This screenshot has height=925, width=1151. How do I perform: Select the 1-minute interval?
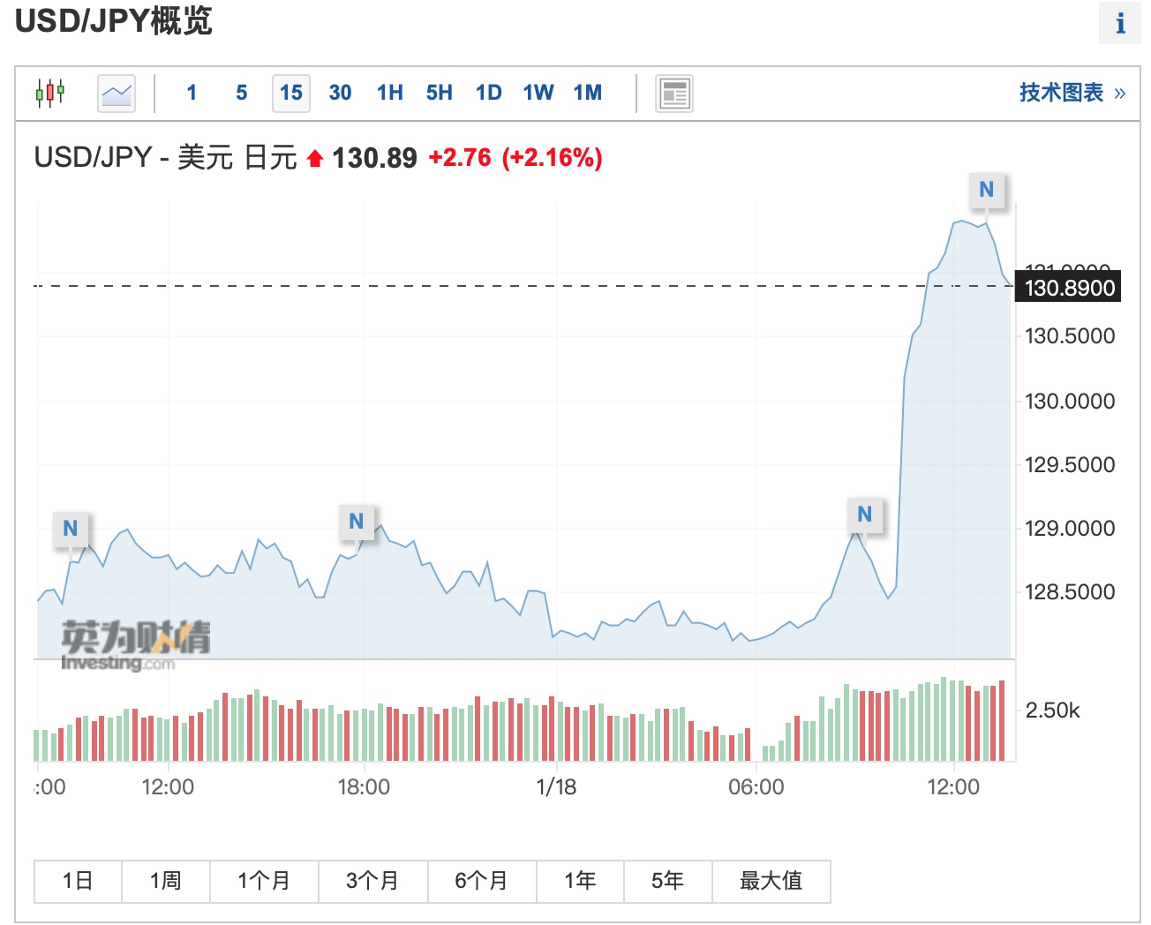tap(192, 93)
